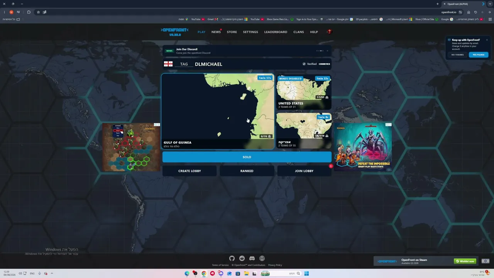Open the LEADERBOARD tab
The image size is (494, 278).
tap(276, 32)
